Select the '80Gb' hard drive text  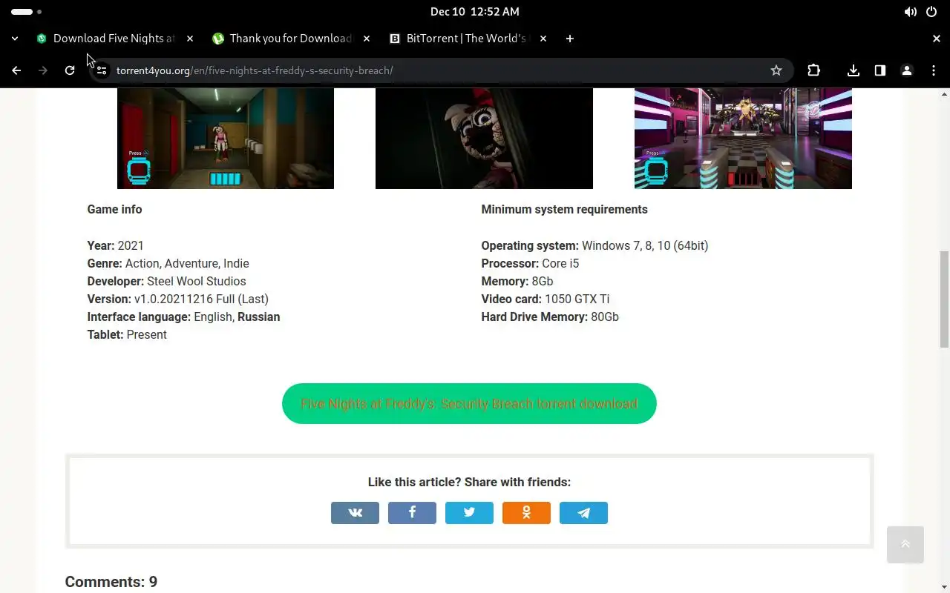(605, 317)
